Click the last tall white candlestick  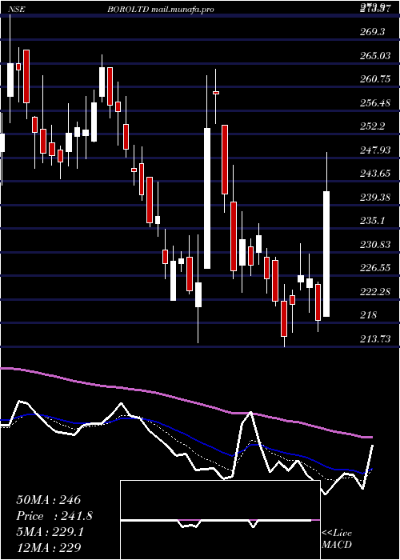click(x=326, y=254)
